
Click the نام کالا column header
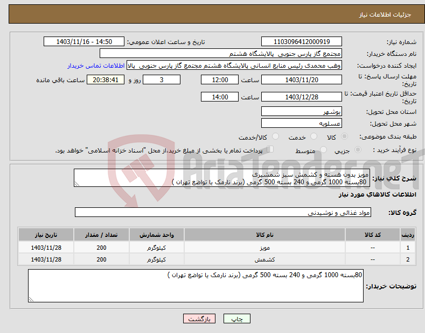(x=264, y=235)
